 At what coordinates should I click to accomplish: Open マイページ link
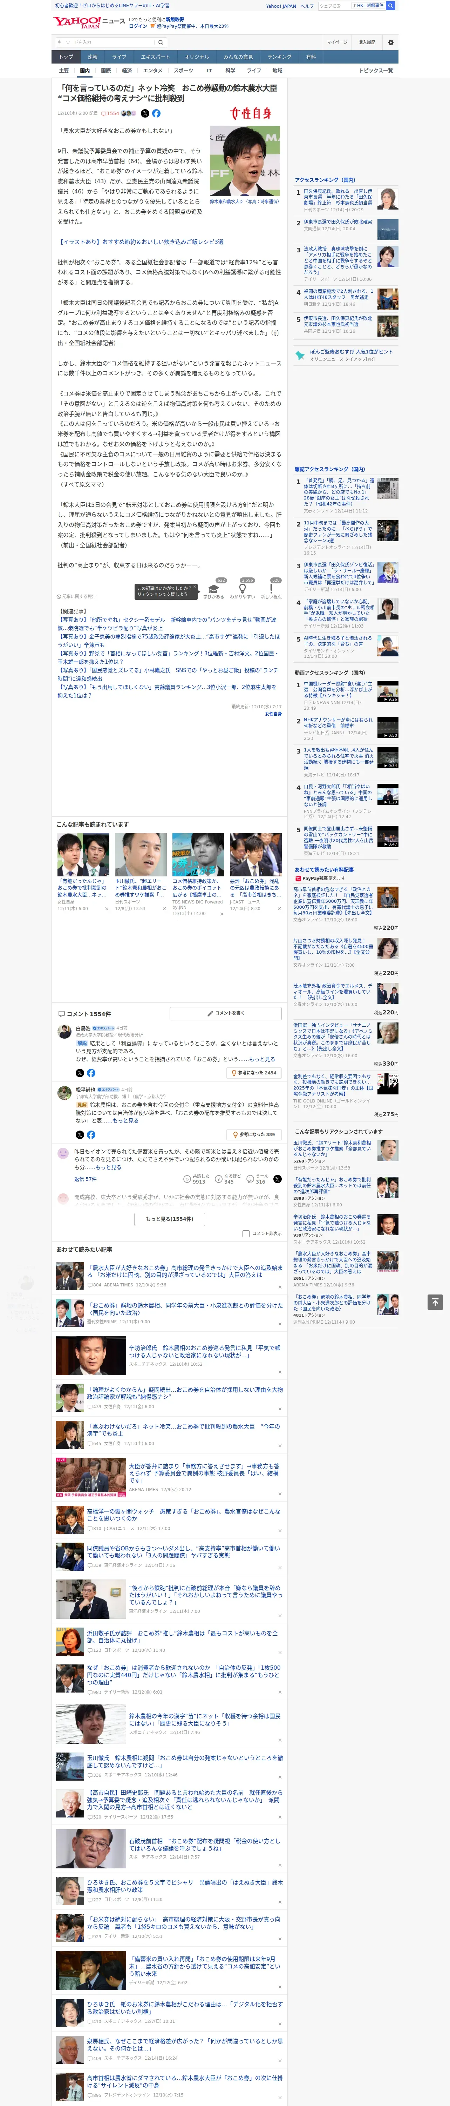(x=337, y=42)
